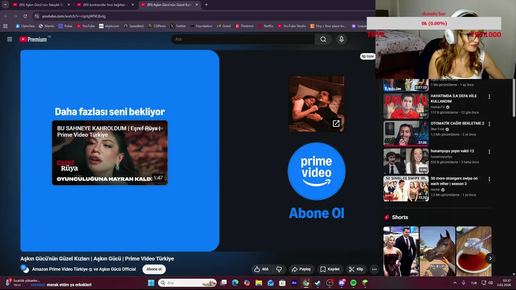Open Amazon Prime Video Türkiye channel link
The height and width of the screenshot is (290, 516).
(60, 269)
